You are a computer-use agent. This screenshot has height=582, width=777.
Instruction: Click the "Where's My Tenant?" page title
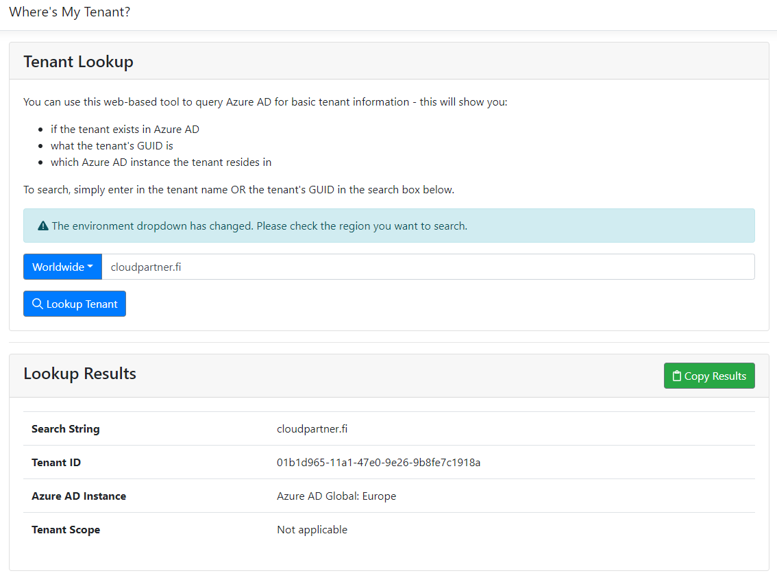point(69,12)
